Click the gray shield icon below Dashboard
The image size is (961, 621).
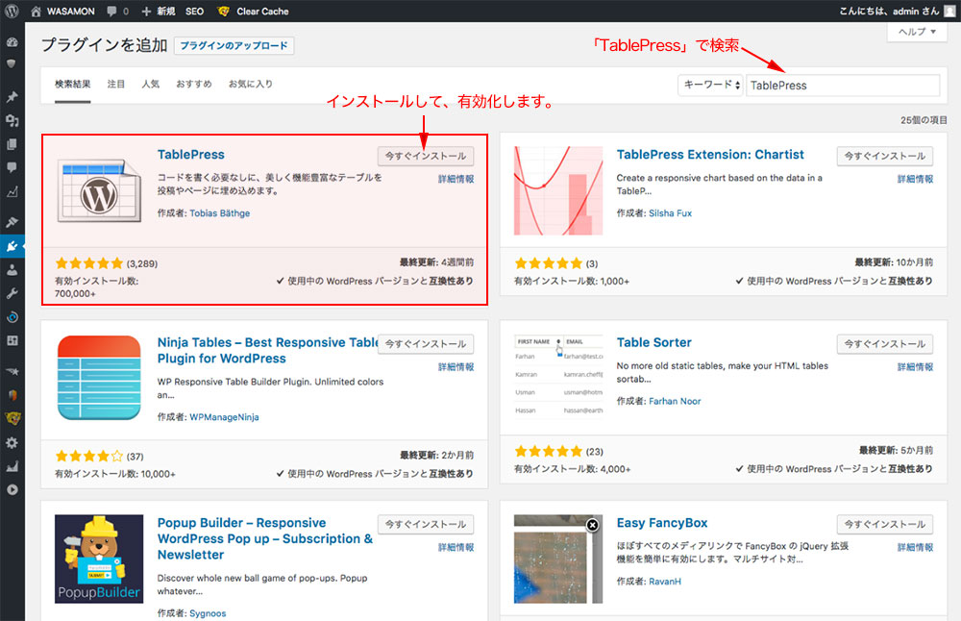12,63
